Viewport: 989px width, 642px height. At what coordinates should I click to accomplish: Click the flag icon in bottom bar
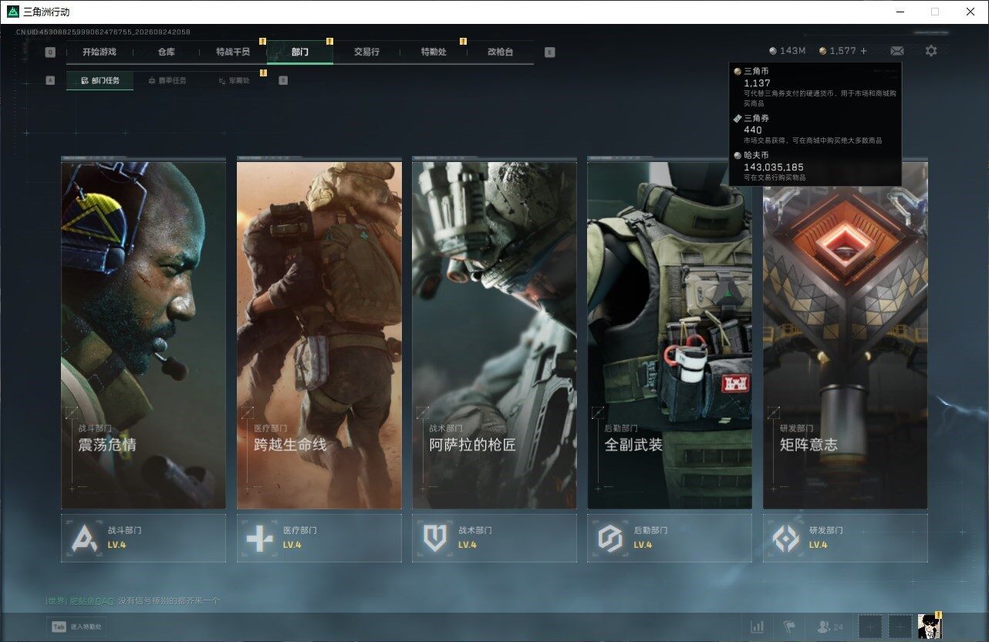click(789, 627)
